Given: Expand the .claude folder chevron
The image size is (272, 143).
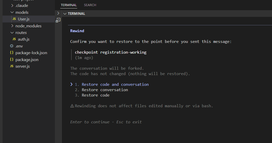Looking at the screenshot, I should [12, 6].
